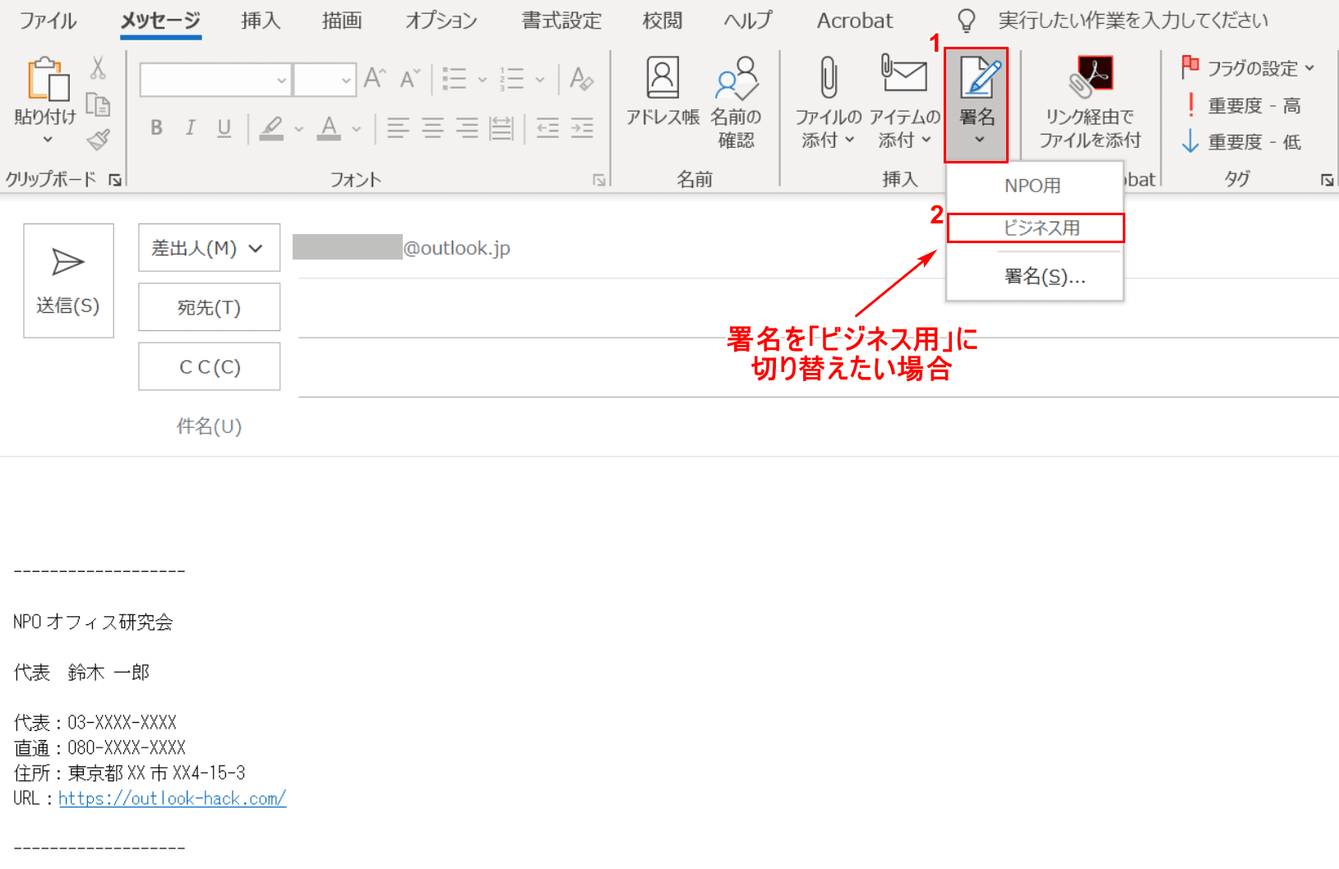Open the font name combo box
Screen dimensions: 1339x869
[215, 80]
